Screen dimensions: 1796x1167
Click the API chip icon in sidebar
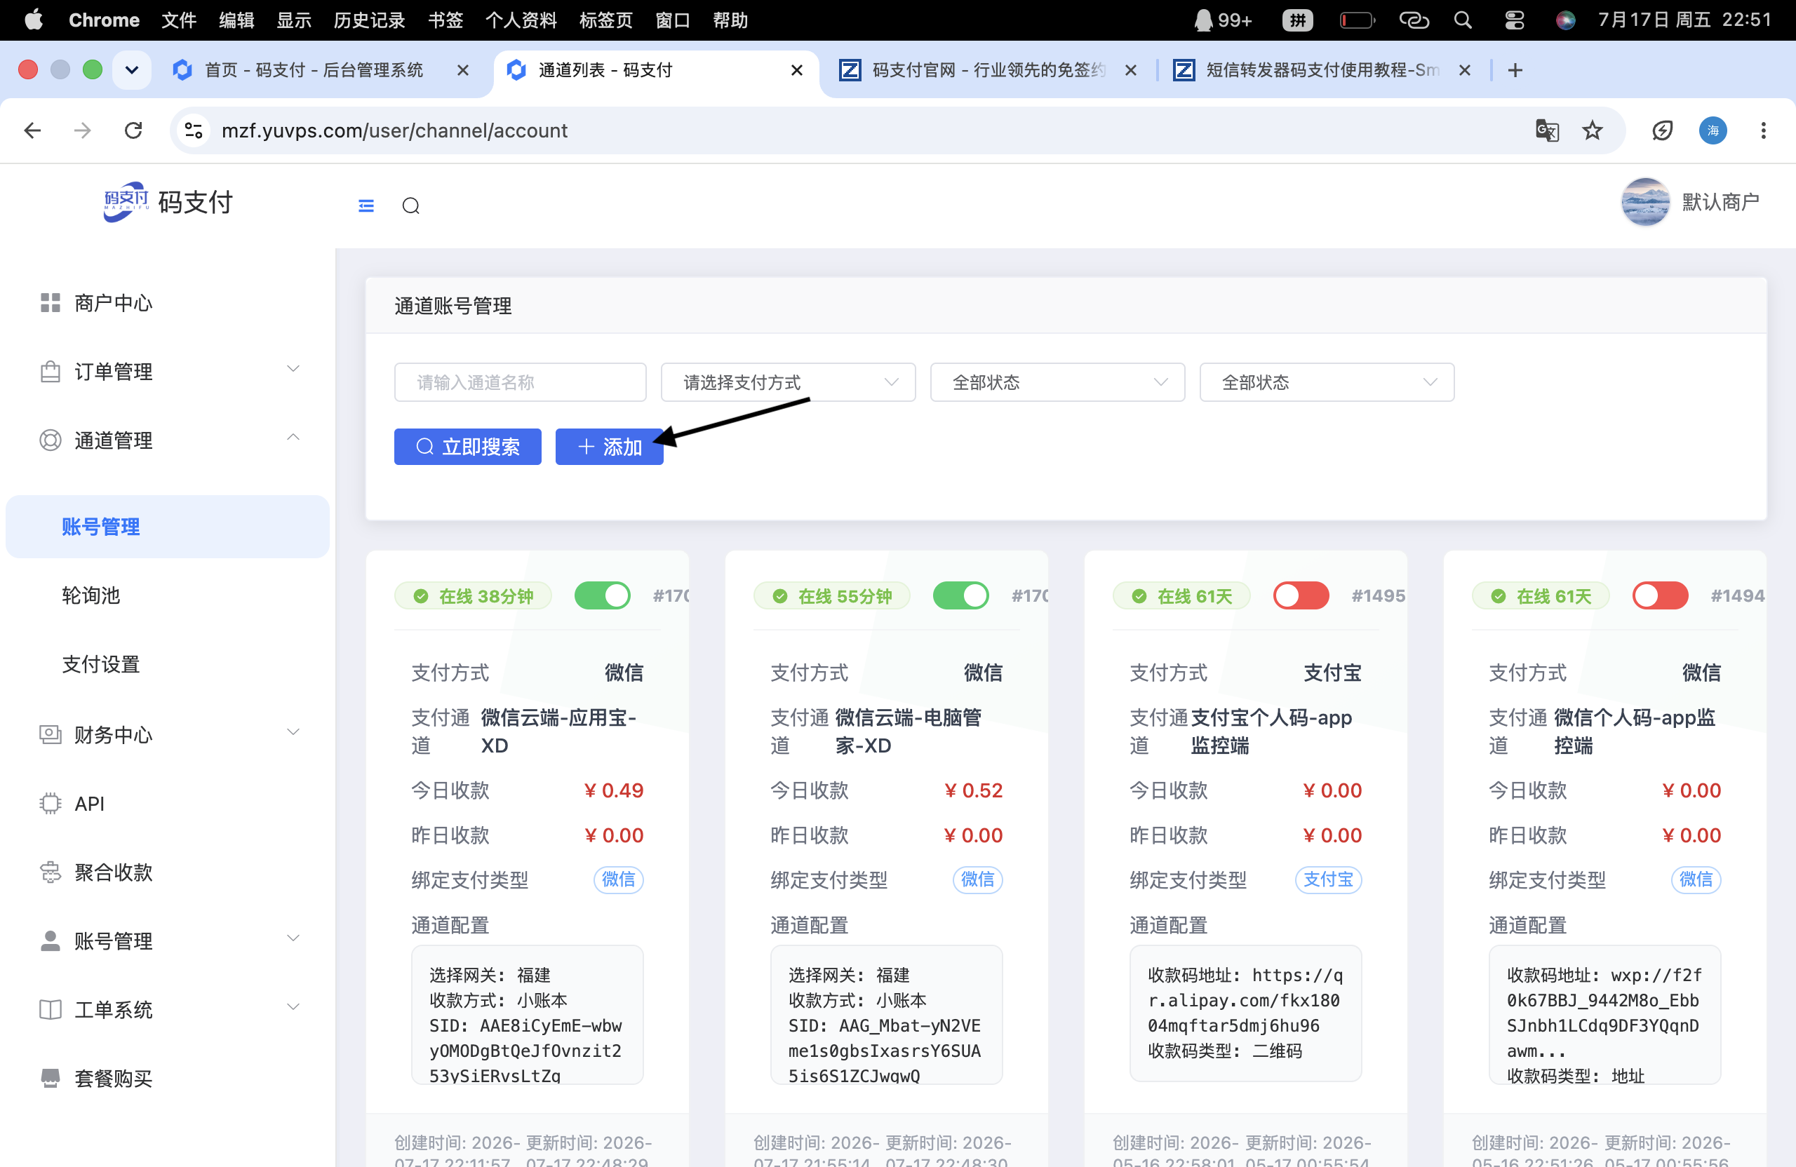click(x=50, y=804)
